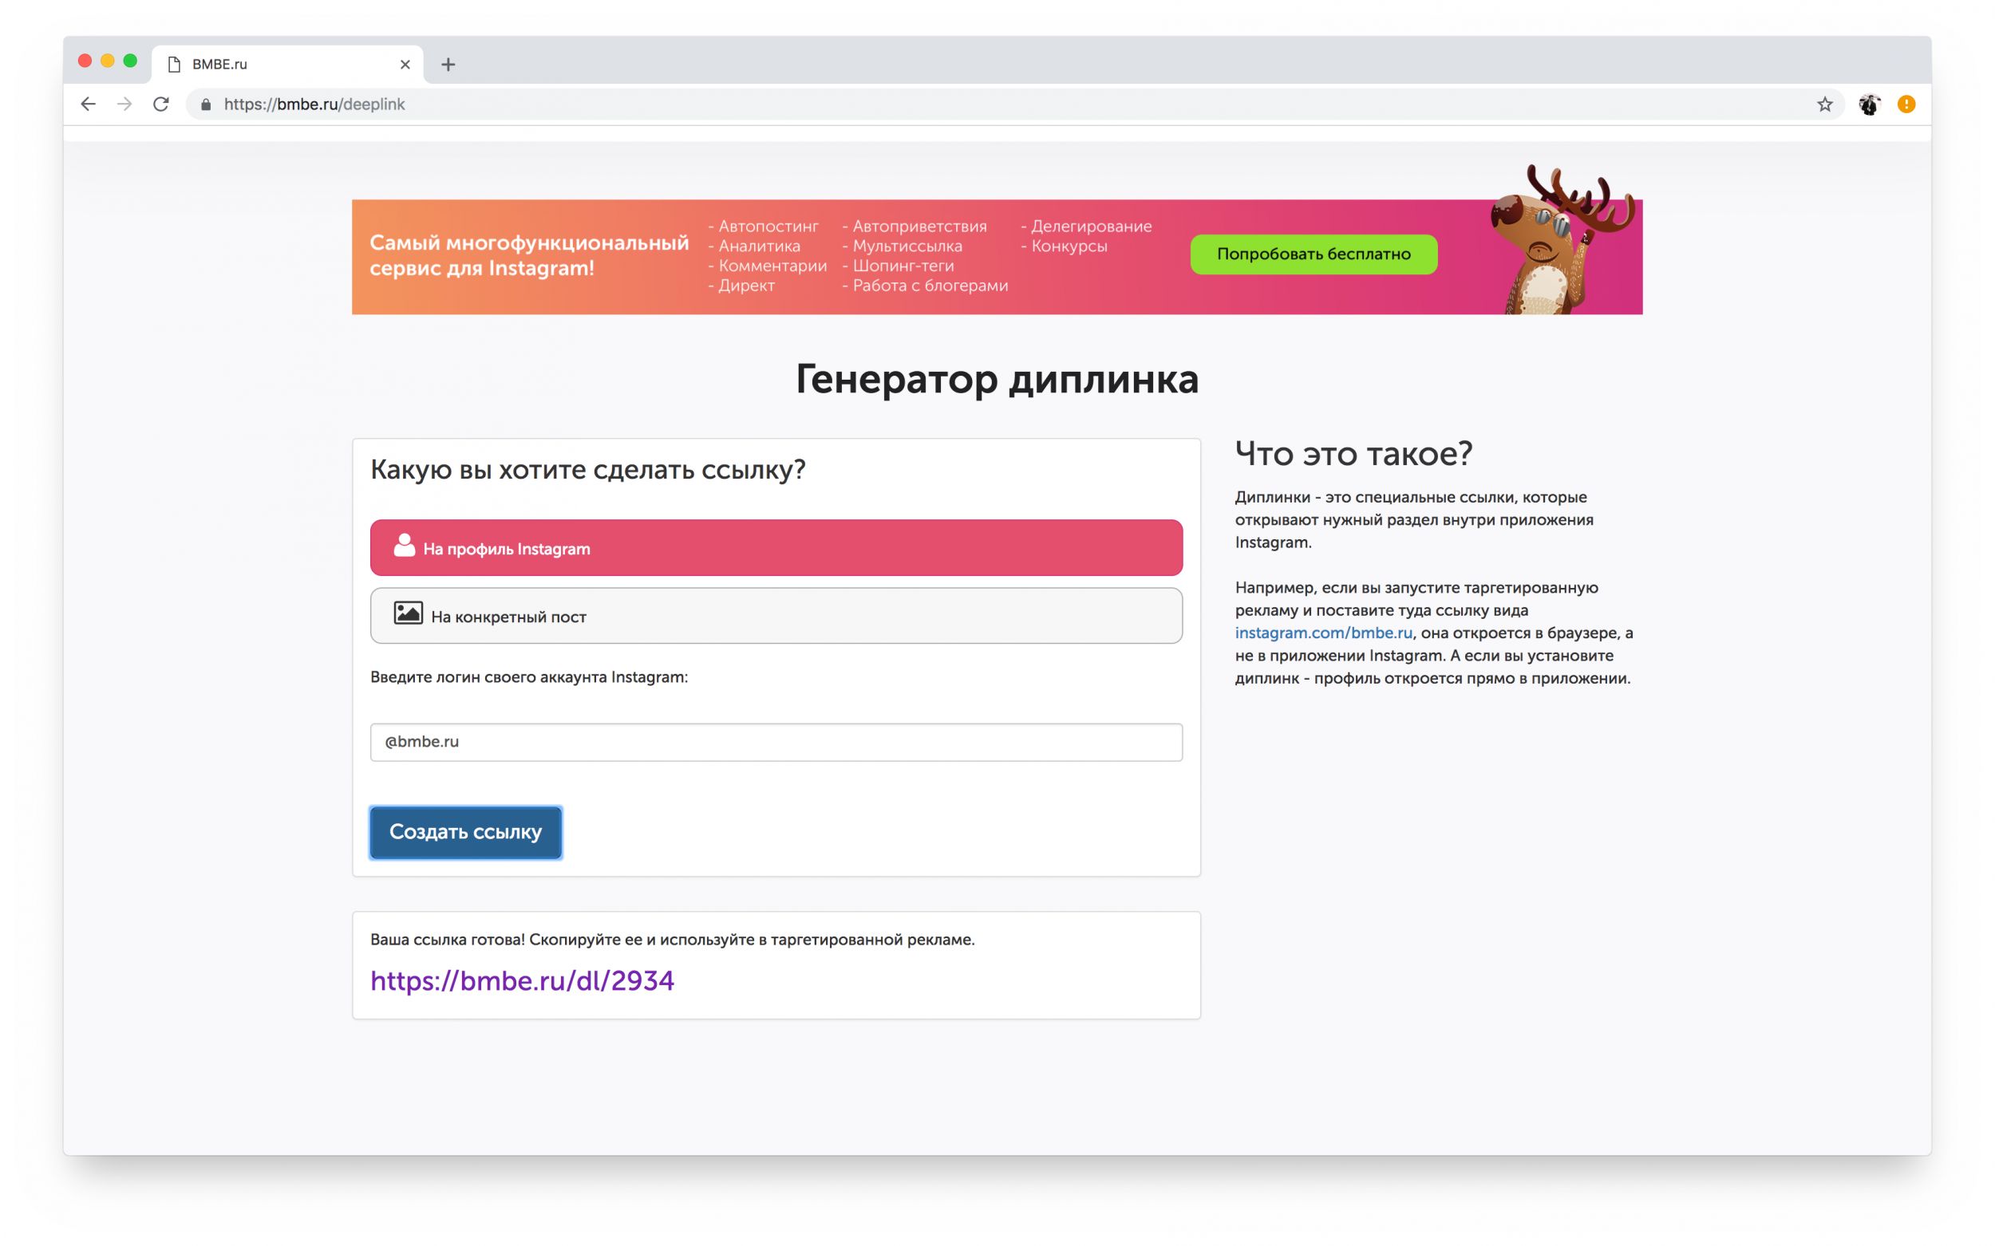Select the BMBE.ru browser tab
Viewport: 1995px width, 1246px height.
(288, 65)
